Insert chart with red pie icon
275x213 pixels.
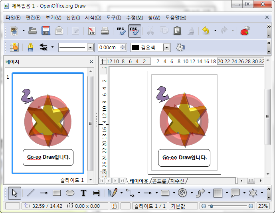click(245, 31)
